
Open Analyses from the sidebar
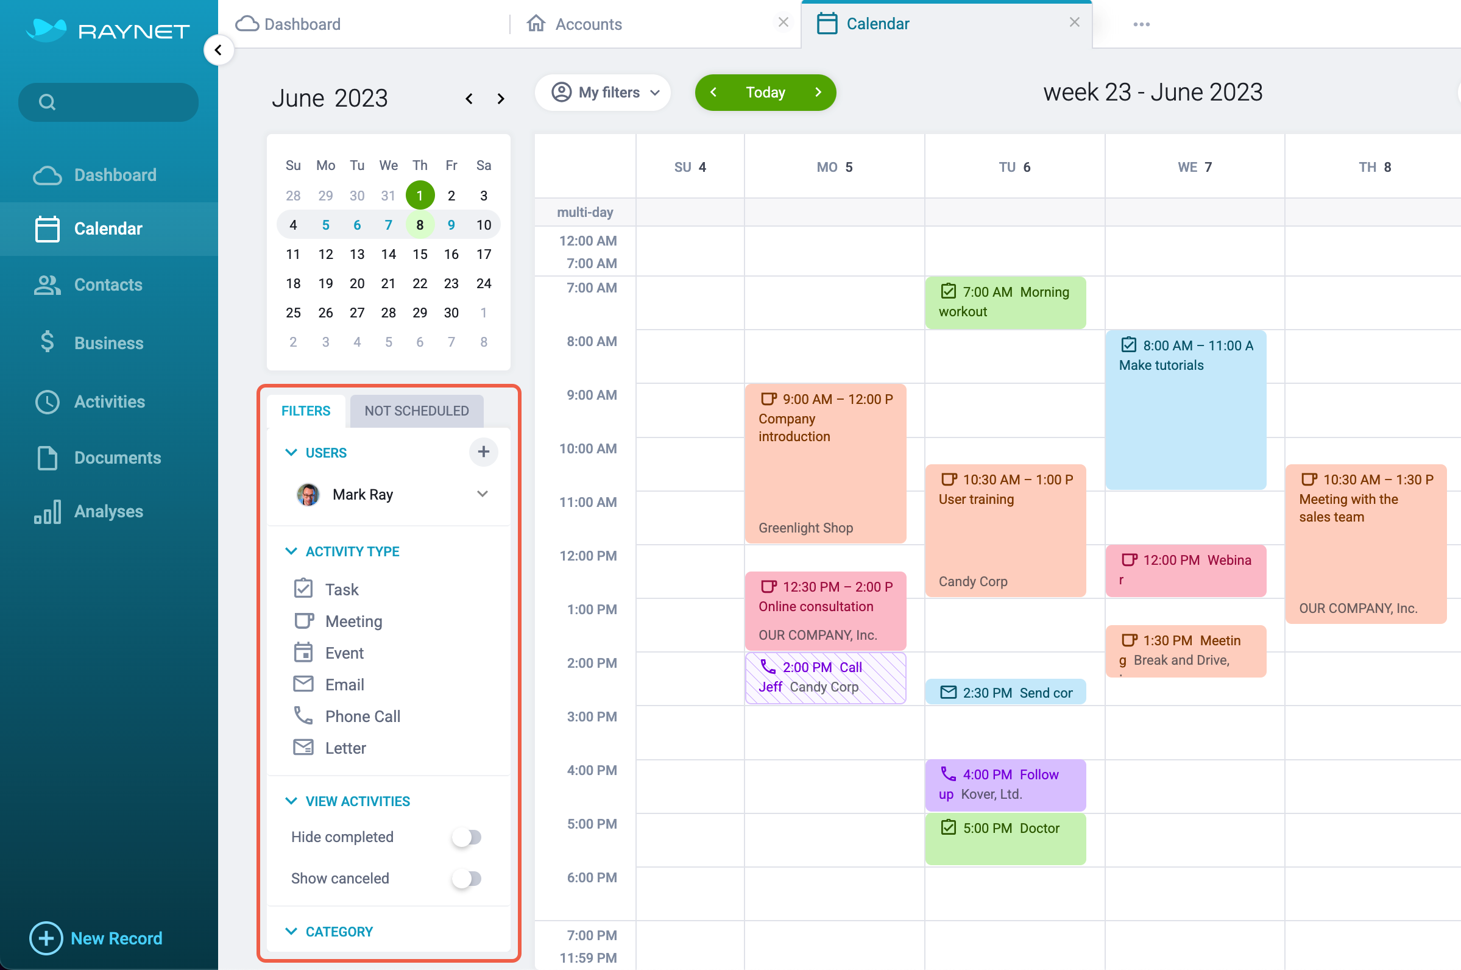[x=108, y=512]
